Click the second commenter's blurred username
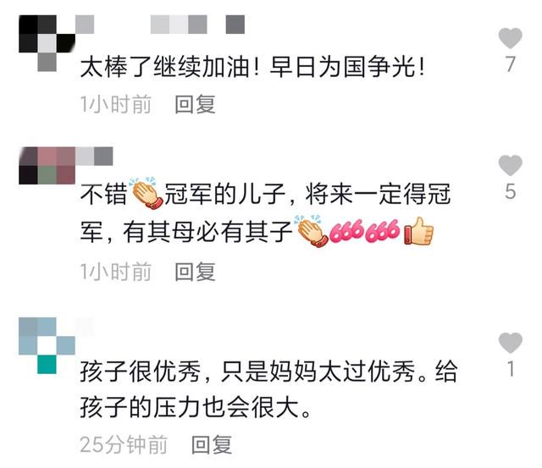This screenshot has width=542, height=468. pos(94,156)
